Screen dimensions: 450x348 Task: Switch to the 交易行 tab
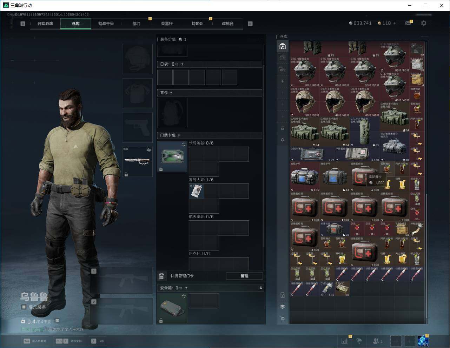pyautogui.click(x=167, y=24)
